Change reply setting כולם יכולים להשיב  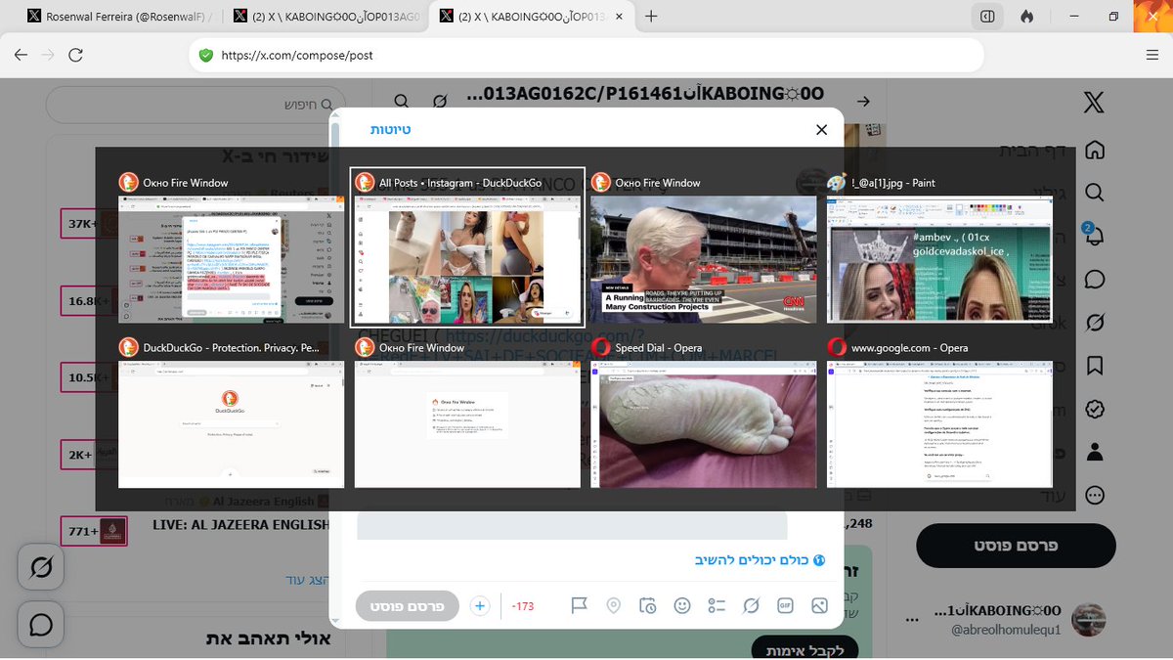[x=760, y=560]
